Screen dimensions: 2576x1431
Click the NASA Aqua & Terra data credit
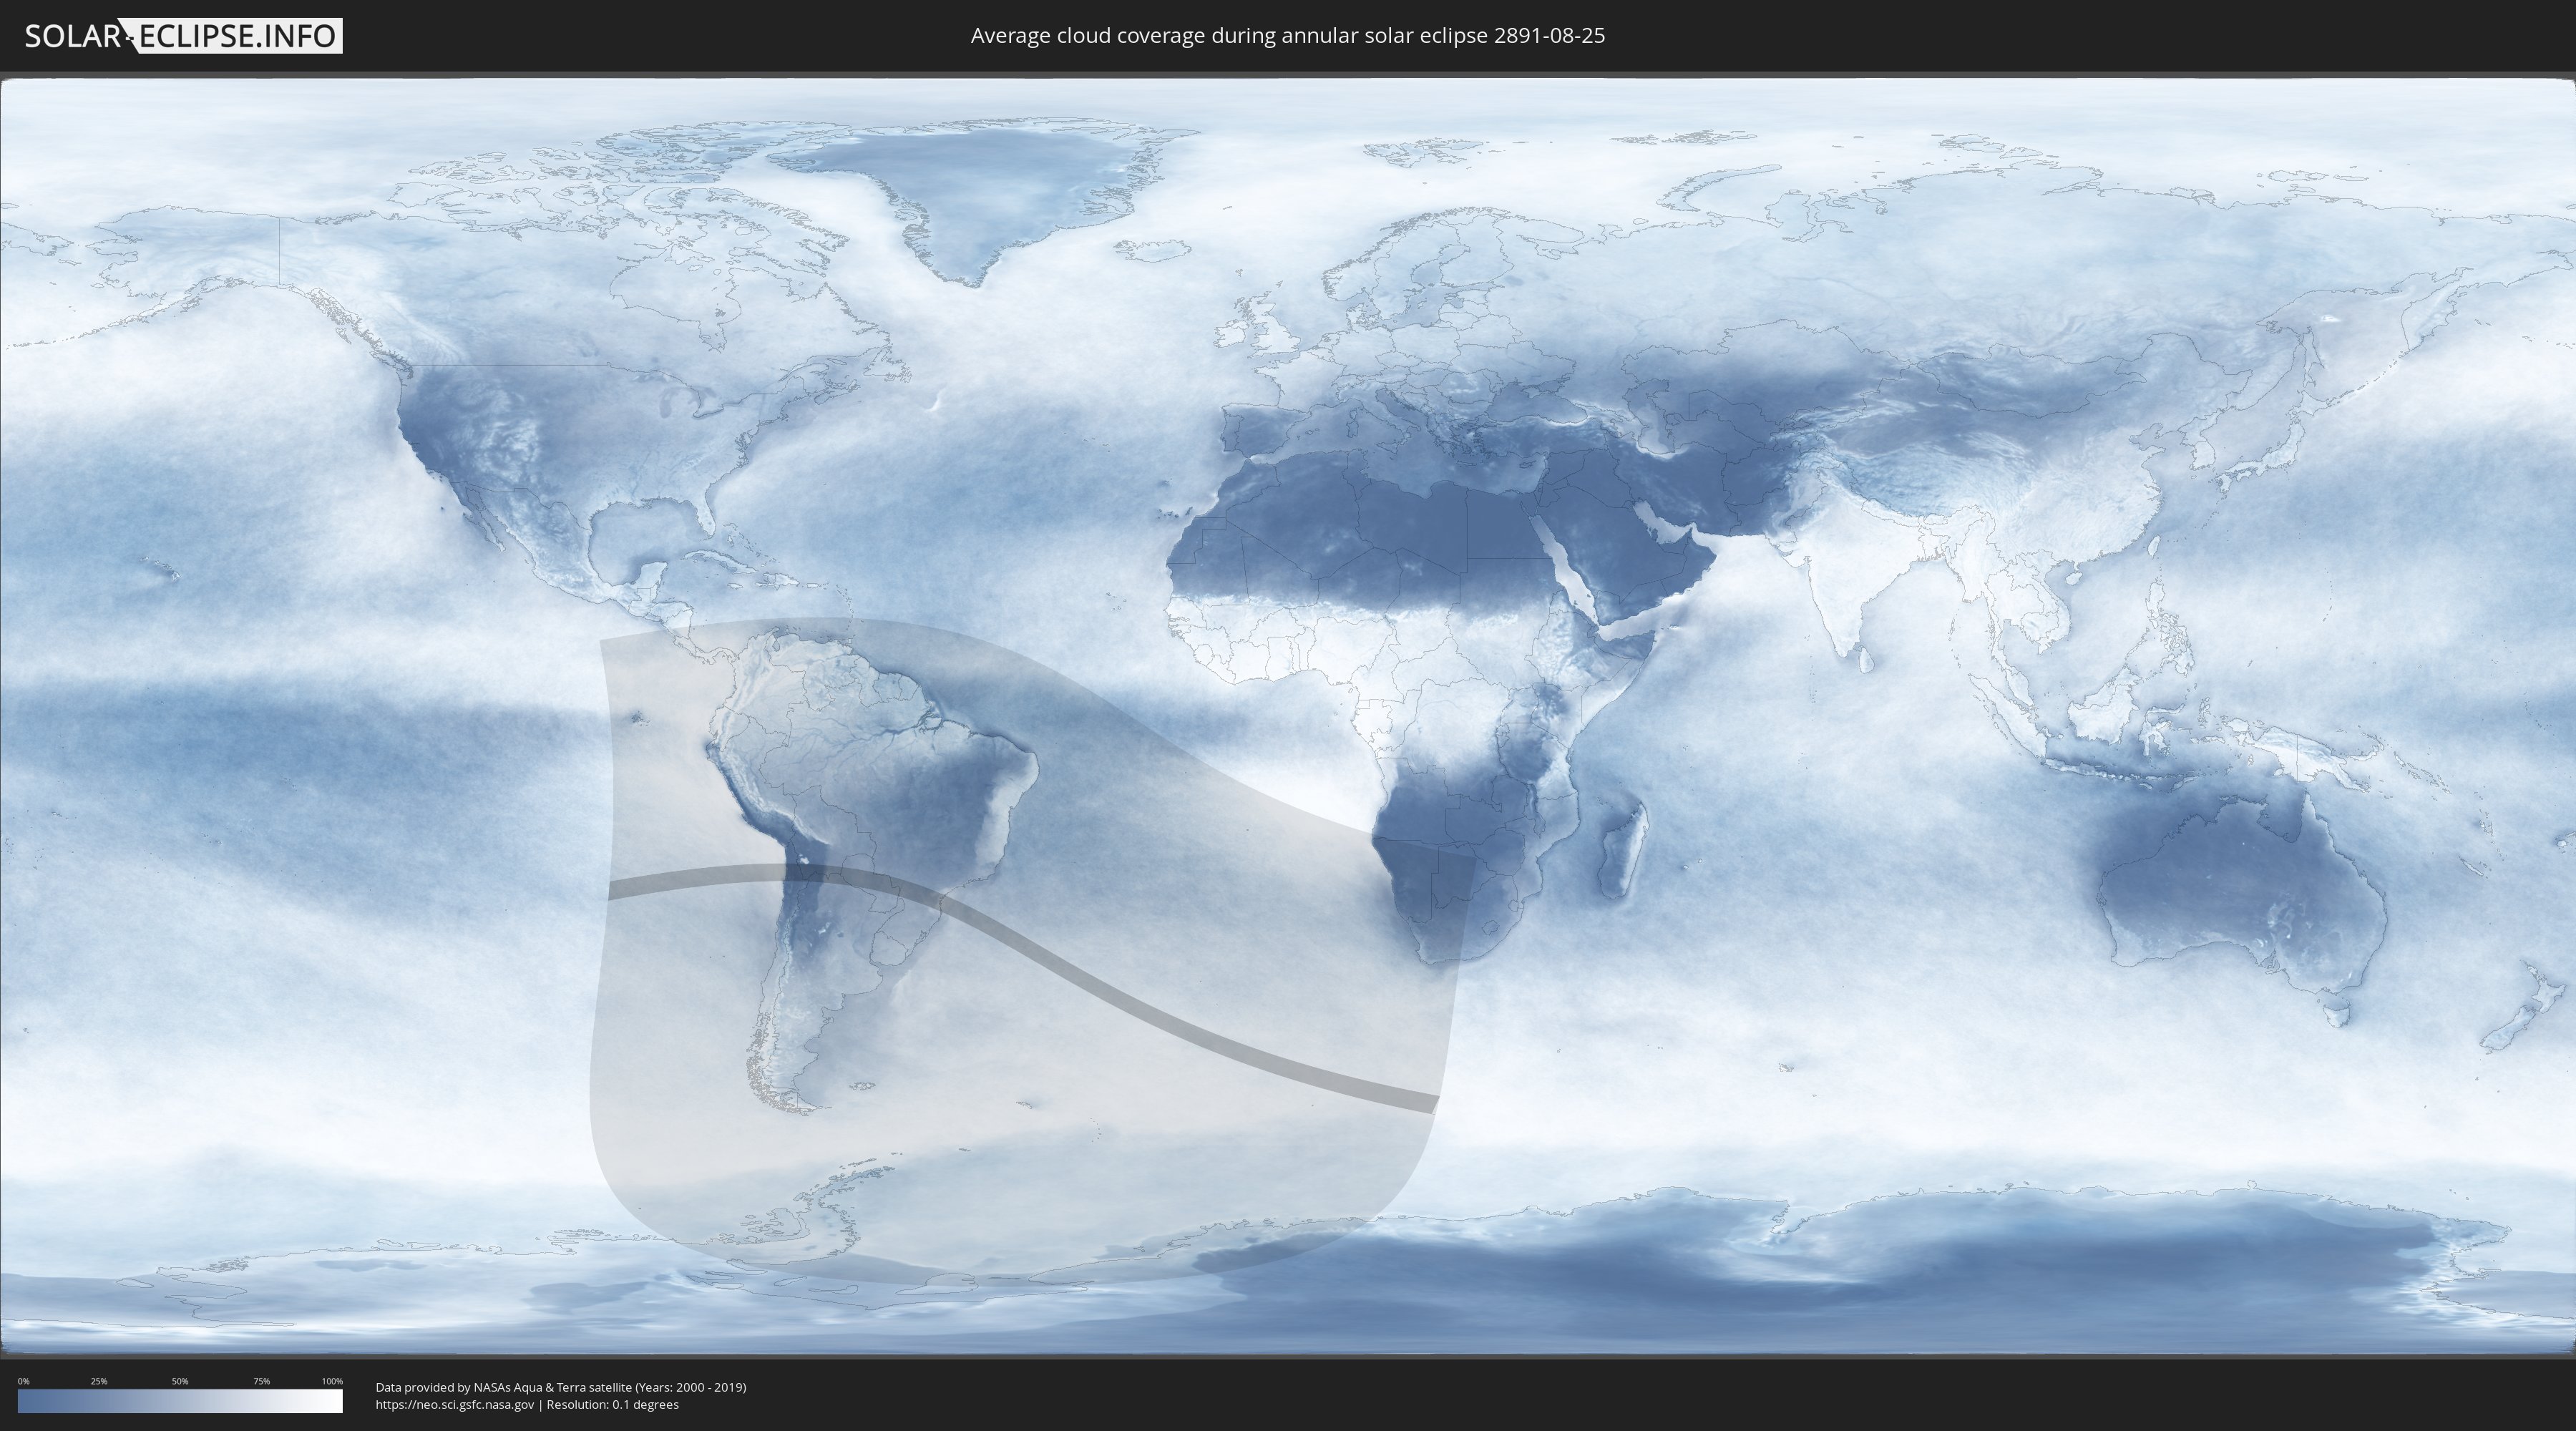pos(560,1387)
